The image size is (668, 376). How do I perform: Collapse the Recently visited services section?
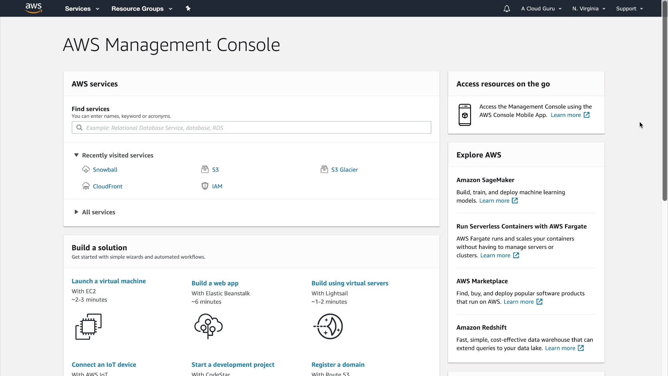pos(76,155)
